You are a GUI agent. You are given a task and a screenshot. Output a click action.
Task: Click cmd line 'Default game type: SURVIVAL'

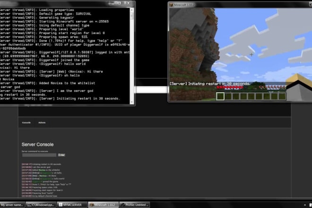[65, 14]
